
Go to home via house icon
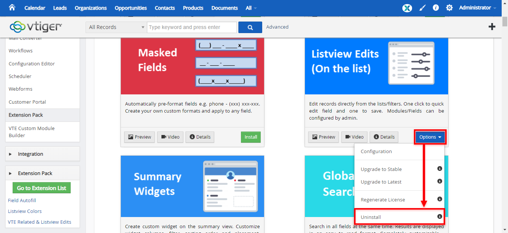[12, 7]
